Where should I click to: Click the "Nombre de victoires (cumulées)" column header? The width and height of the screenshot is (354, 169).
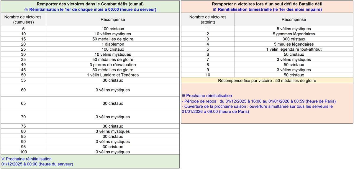pyautogui.click(x=23, y=19)
